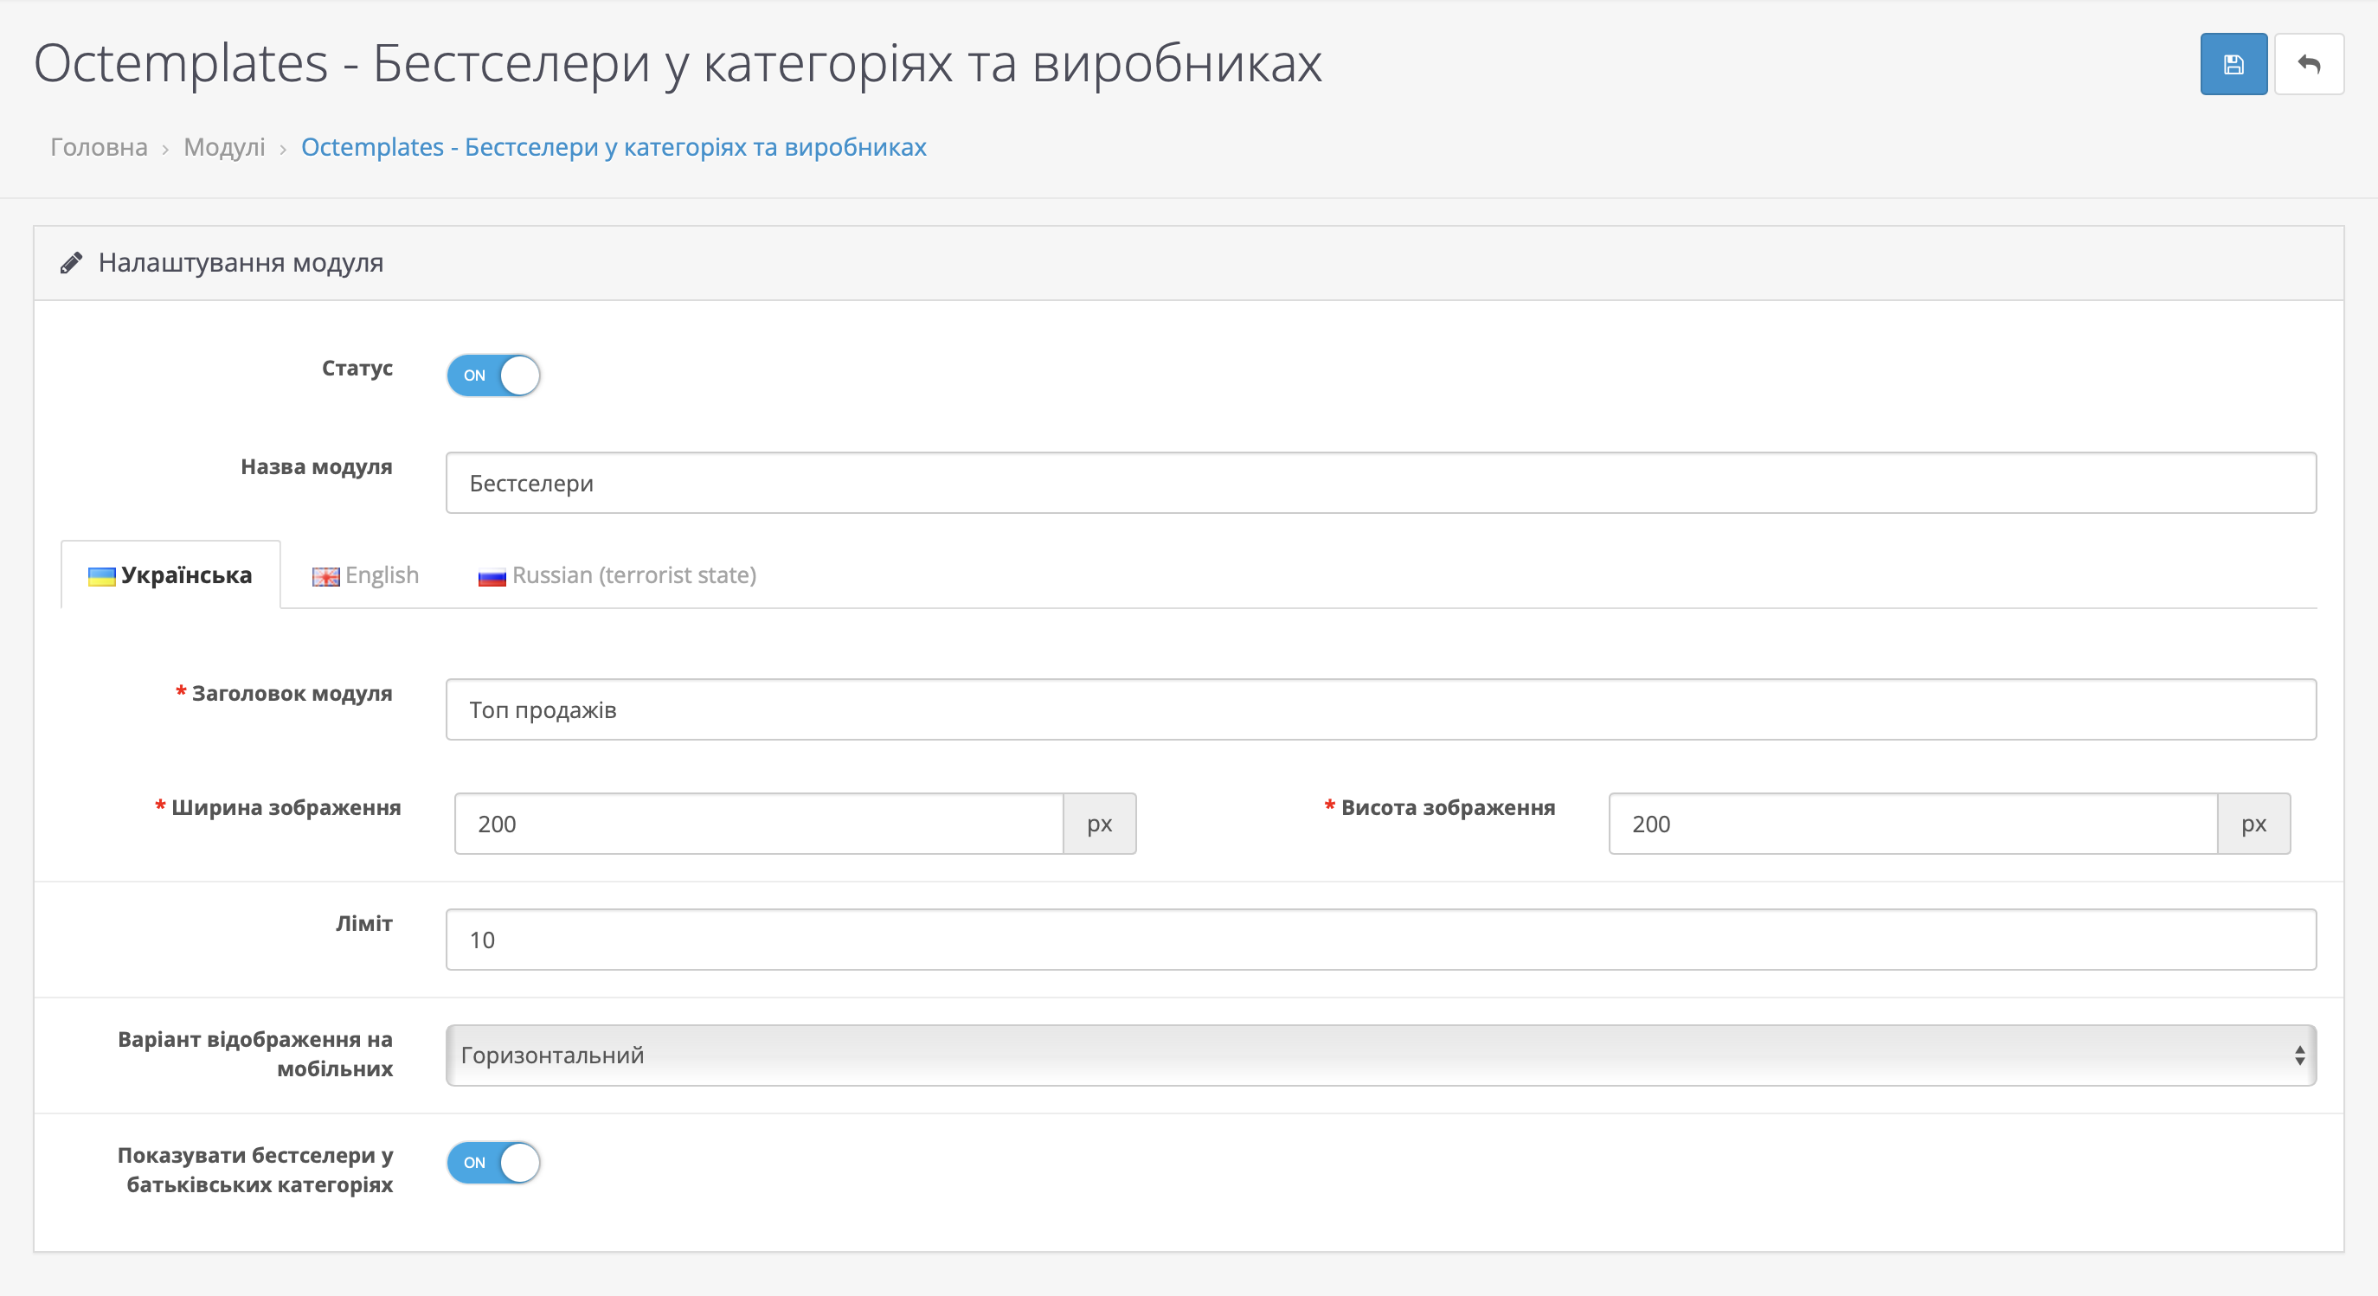Click the Russian flag icon
The width and height of the screenshot is (2378, 1296).
click(492, 578)
